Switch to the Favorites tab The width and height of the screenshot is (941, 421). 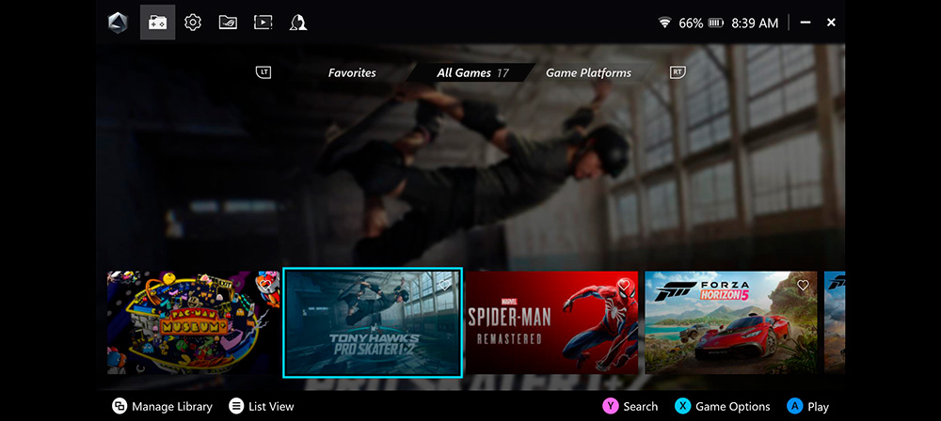[352, 73]
